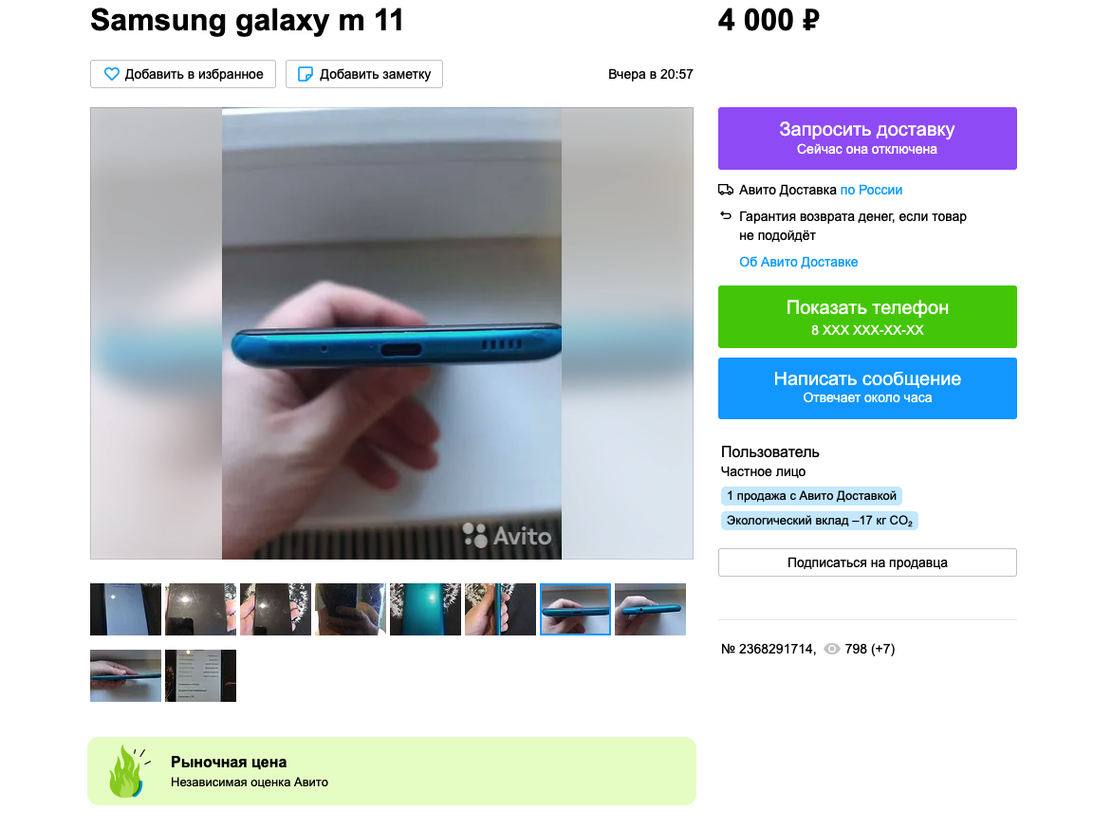Open the Запросить доставку purple button

click(x=867, y=138)
